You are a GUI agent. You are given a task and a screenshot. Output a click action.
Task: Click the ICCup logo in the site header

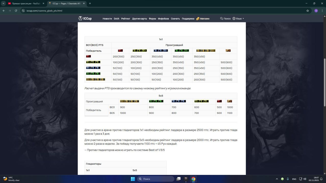(x=85, y=19)
